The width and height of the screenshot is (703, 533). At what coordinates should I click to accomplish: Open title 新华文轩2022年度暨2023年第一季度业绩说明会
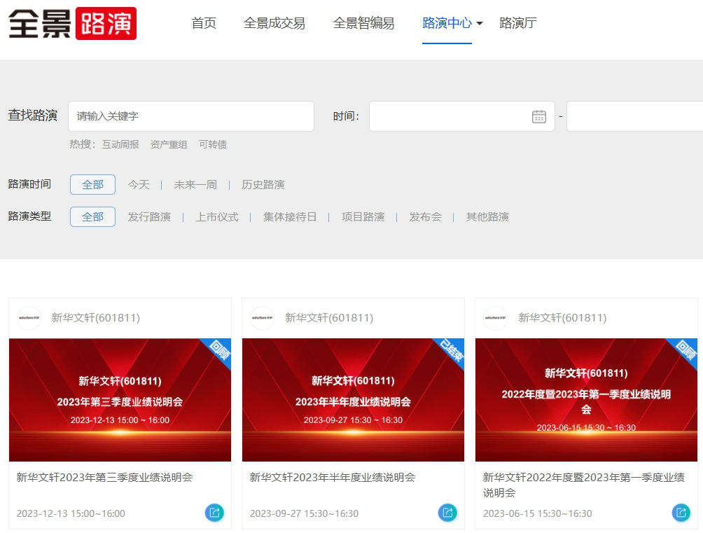click(x=584, y=485)
